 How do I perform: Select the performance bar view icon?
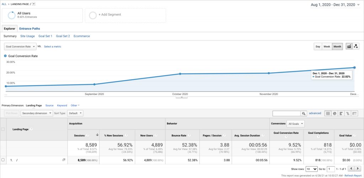(341, 113)
